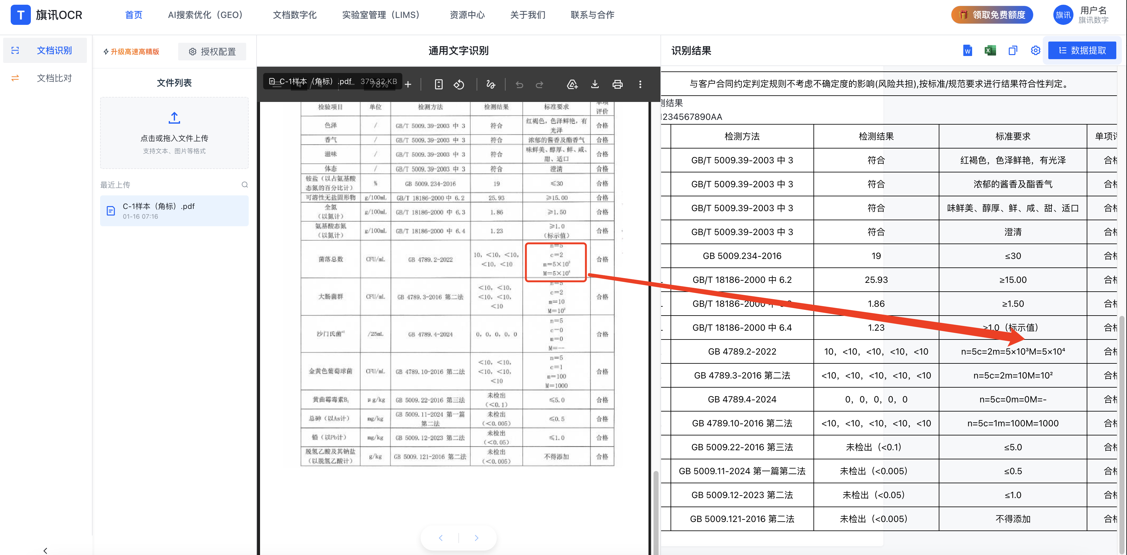Open PDF viewer more options menu
The height and width of the screenshot is (555, 1127).
pos(640,84)
